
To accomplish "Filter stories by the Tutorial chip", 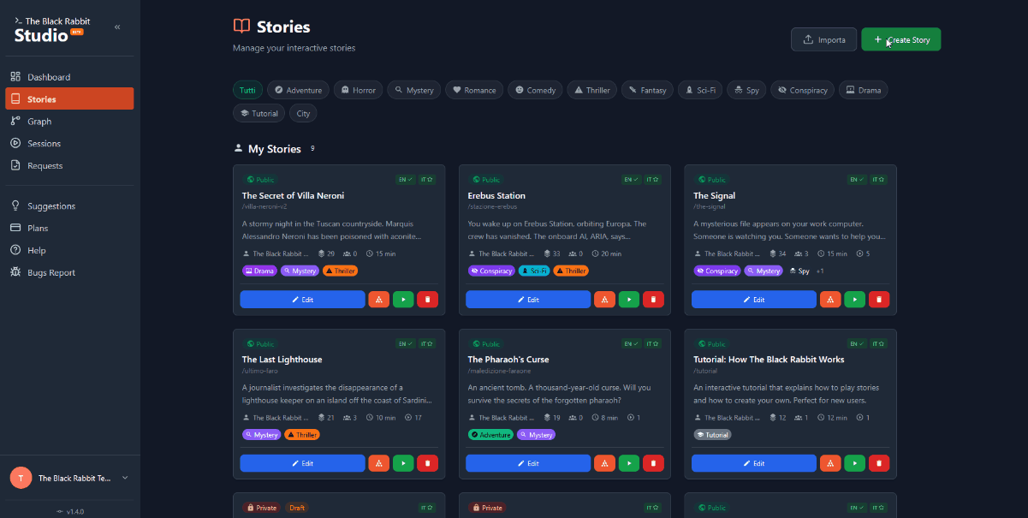I will (x=259, y=113).
